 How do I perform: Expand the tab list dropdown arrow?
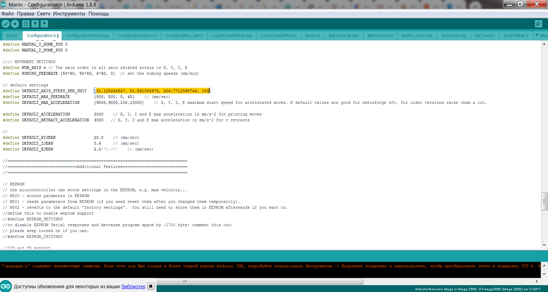[x=537, y=35]
